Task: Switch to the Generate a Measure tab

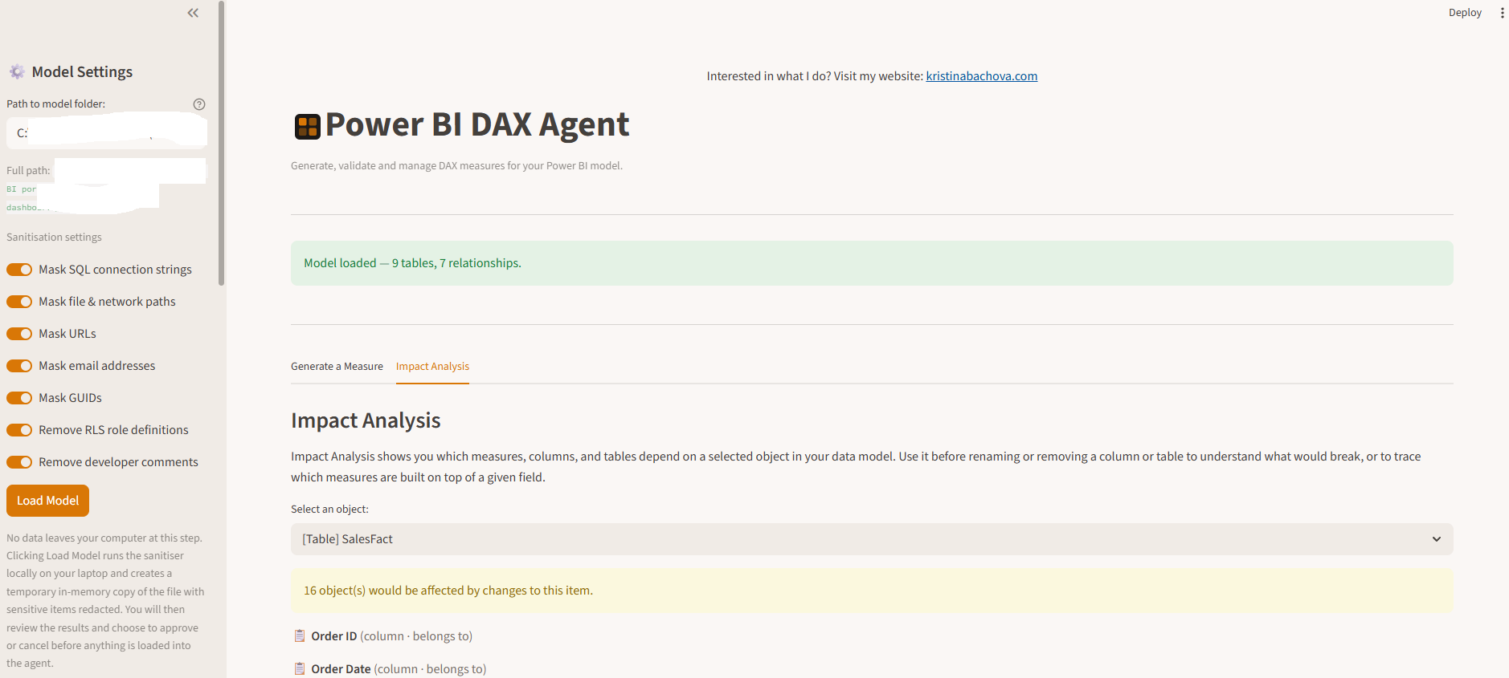Action: click(337, 367)
